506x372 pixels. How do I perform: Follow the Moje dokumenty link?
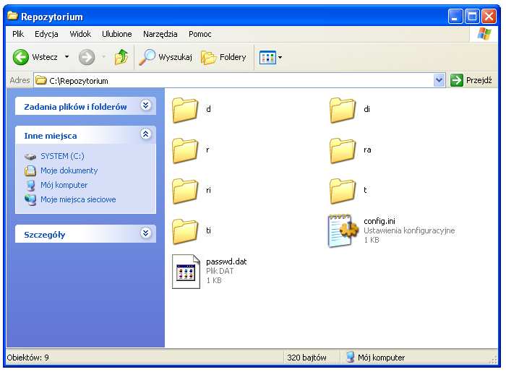tap(69, 170)
